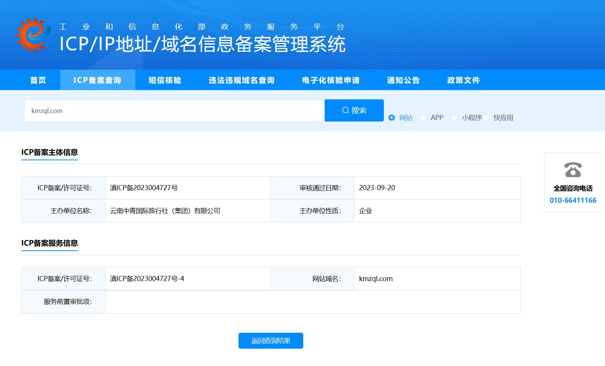Click the website domain value kmzql.com
605x366 pixels.
tap(376, 278)
